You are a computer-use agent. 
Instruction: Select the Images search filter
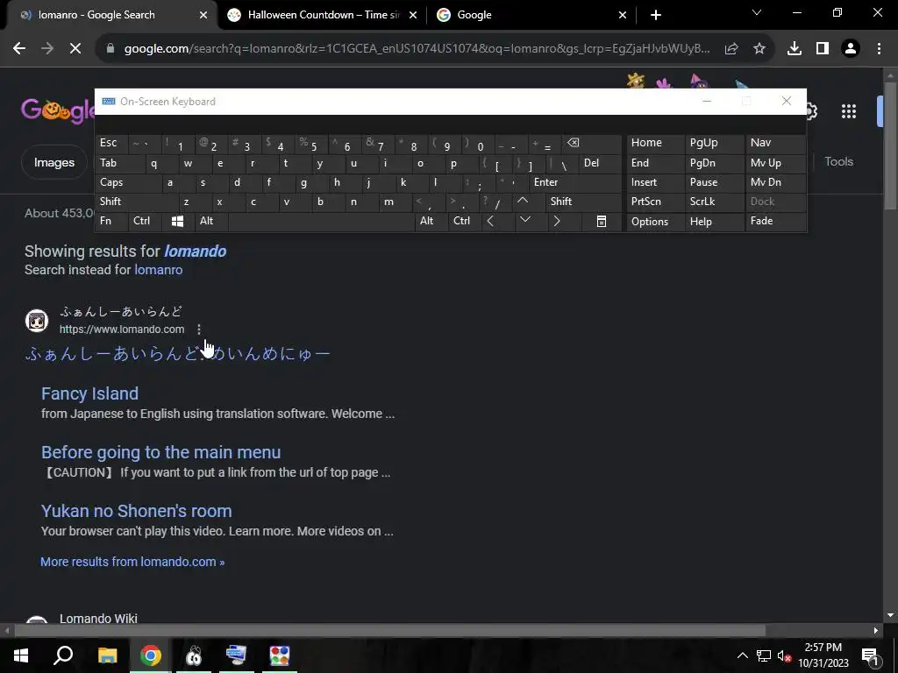[53, 162]
